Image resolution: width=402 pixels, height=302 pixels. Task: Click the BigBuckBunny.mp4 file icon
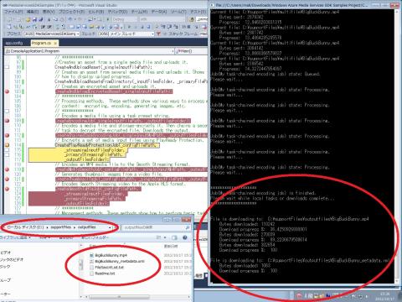91,255
